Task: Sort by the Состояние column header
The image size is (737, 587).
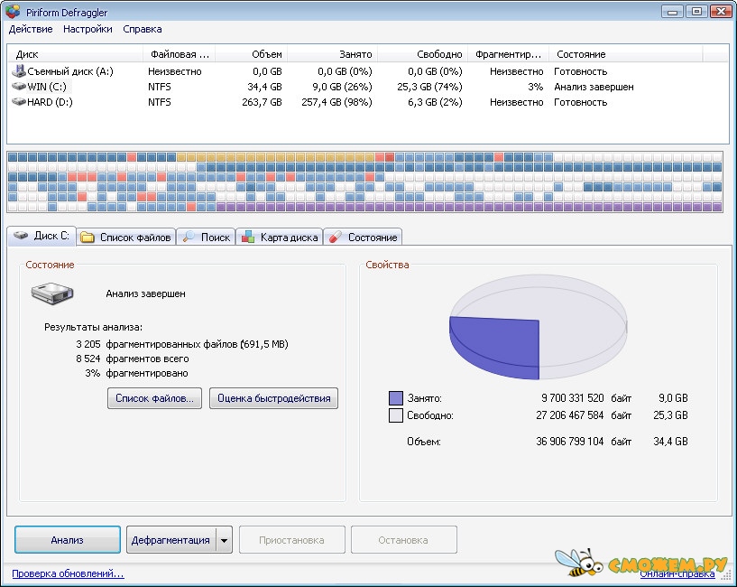Action: [x=626, y=54]
